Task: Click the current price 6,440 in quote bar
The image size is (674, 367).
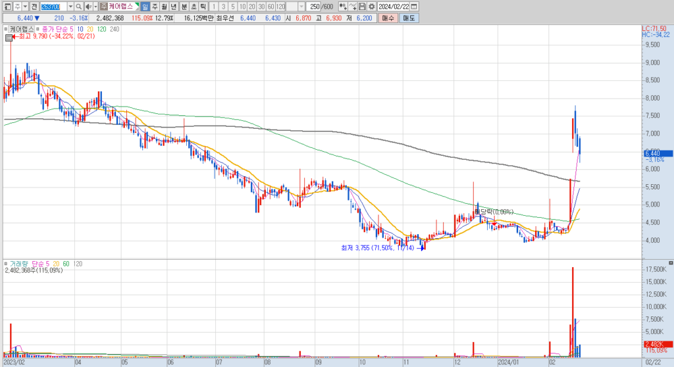Action: click(x=26, y=18)
